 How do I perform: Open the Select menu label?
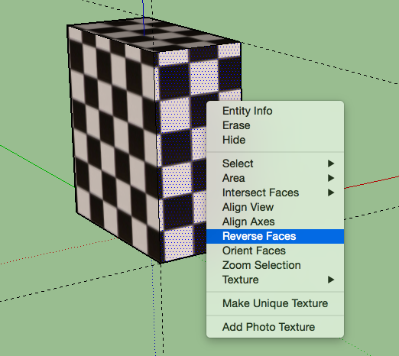click(x=238, y=163)
